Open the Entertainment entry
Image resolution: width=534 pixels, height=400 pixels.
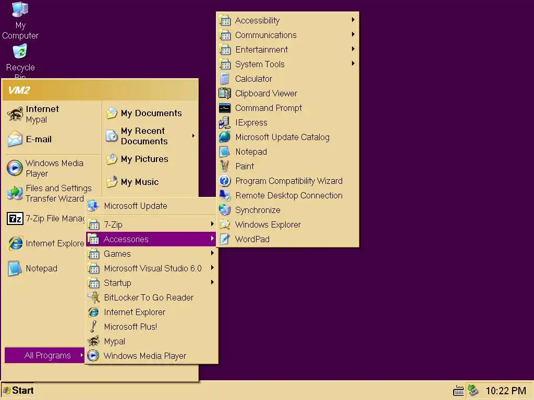tap(287, 49)
